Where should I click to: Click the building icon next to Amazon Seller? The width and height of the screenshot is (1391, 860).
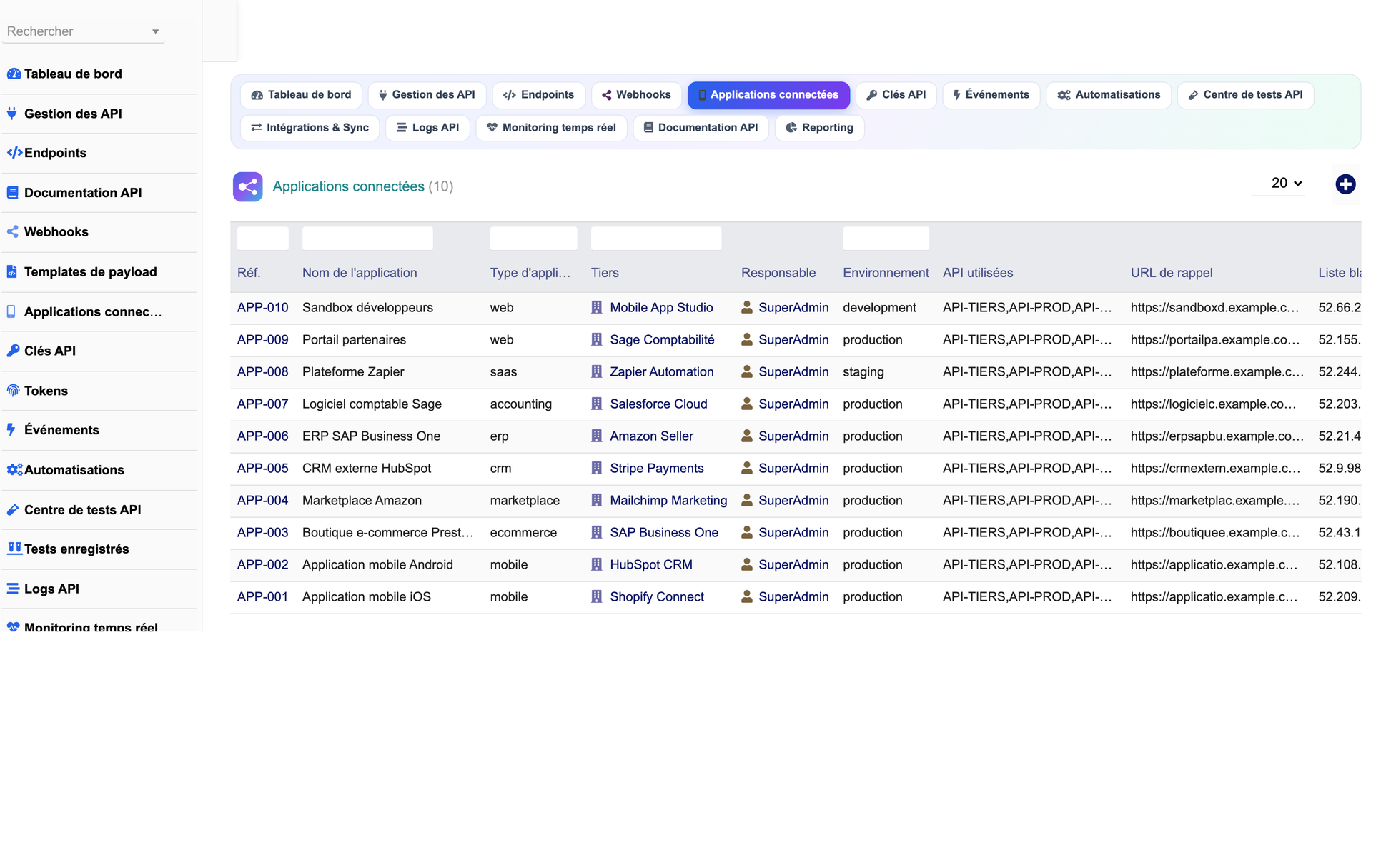tap(597, 436)
